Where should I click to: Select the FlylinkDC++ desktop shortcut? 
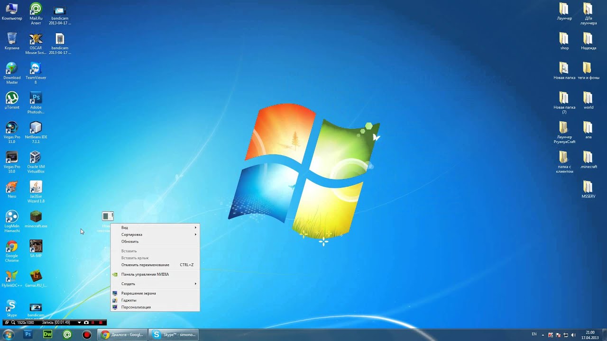[12, 278]
